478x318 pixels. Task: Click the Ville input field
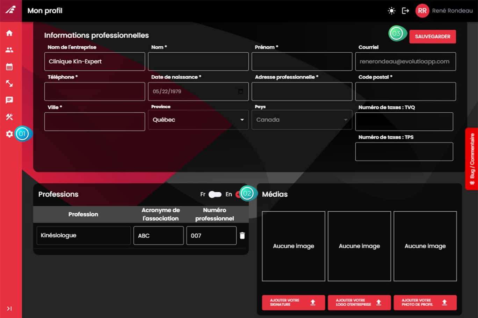[95, 121]
